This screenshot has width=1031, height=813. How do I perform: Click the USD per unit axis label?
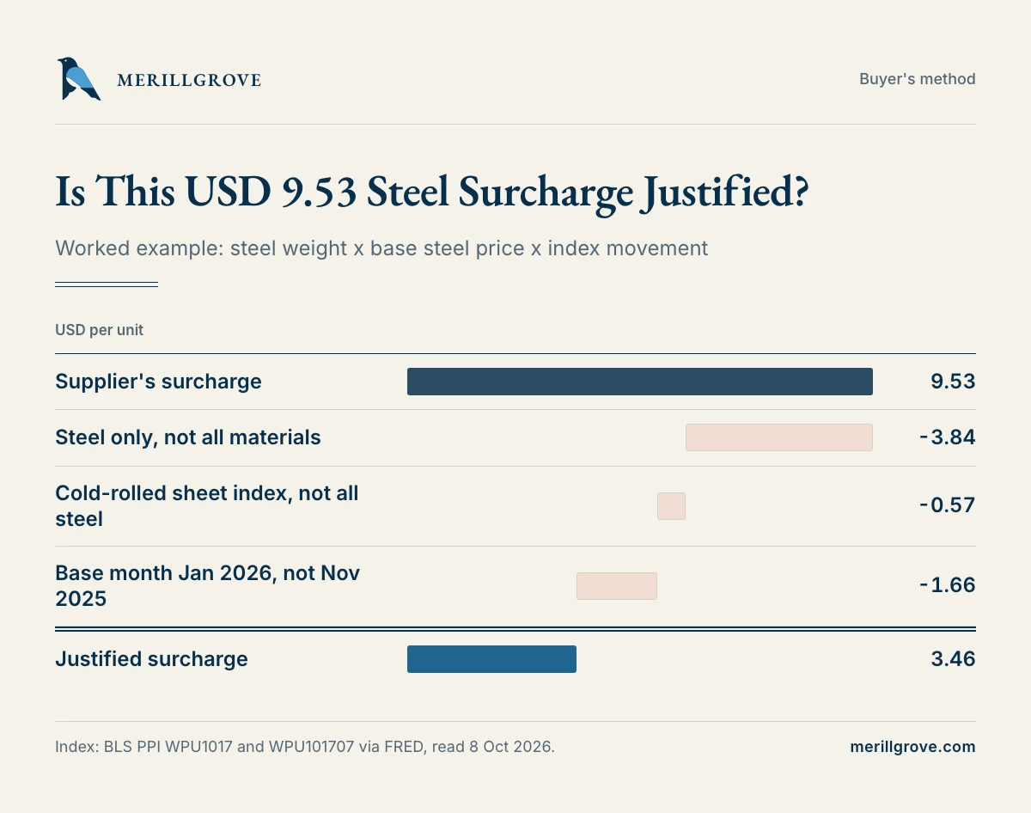click(x=100, y=330)
